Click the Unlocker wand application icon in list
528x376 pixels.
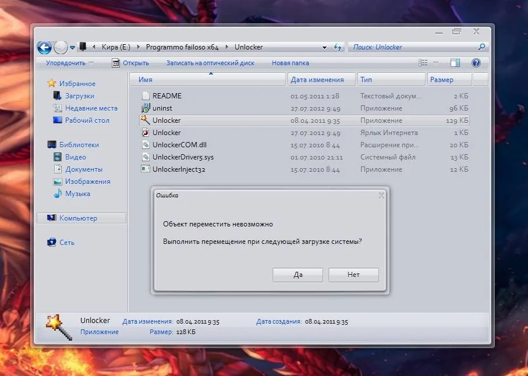pyautogui.click(x=146, y=120)
